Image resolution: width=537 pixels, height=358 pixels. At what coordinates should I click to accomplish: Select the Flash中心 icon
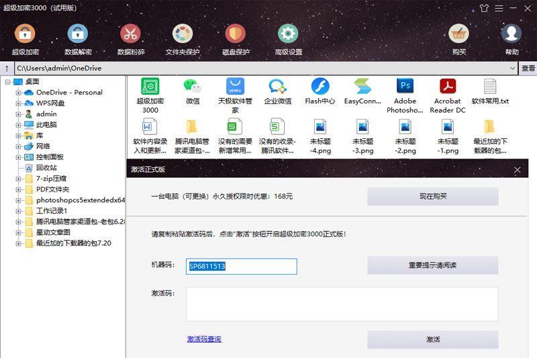(x=320, y=86)
